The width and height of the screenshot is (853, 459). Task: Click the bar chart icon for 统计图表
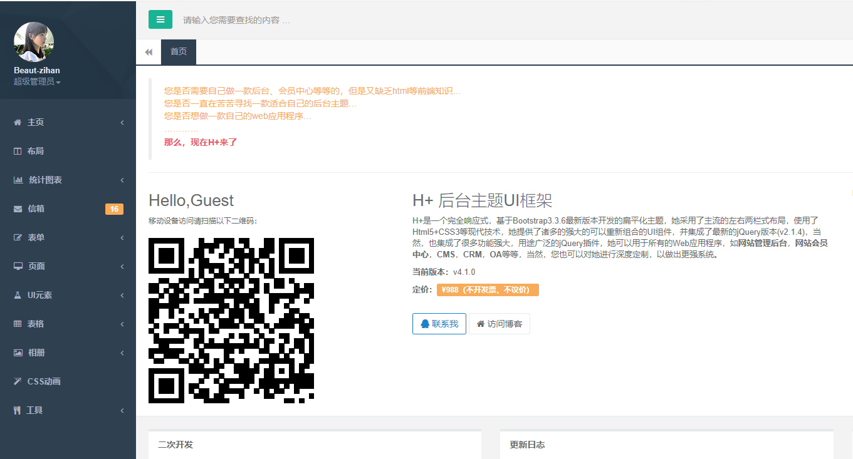pos(18,180)
